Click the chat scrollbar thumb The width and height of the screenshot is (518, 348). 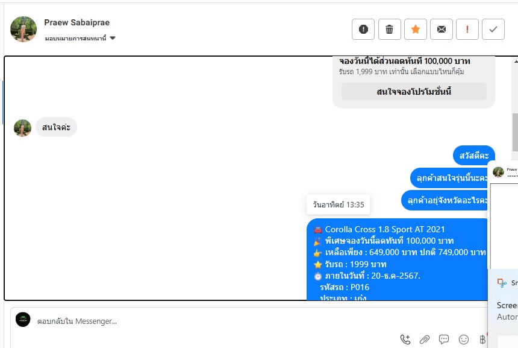[515, 131]
